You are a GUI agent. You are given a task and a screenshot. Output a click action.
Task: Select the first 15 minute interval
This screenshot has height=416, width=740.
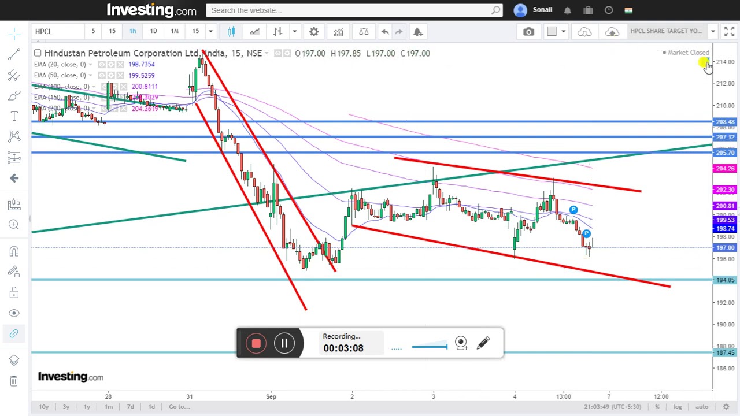(x=112, y=31)
